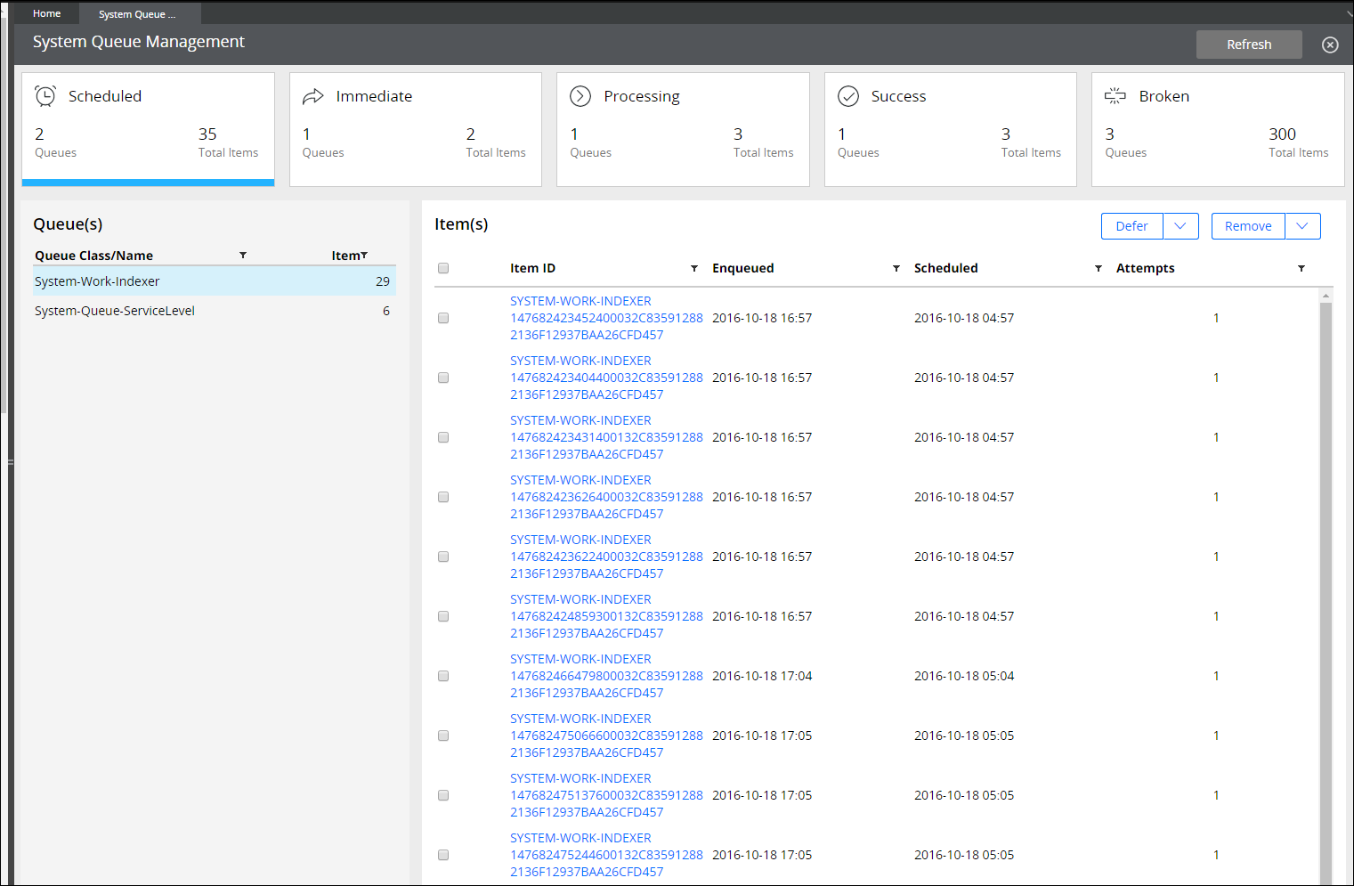Open the Item ID column filter icon
This screenshot has height=886, width=1354.
(x=693, y=268)
